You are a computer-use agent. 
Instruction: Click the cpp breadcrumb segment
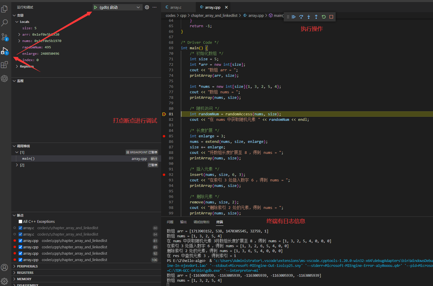coord(183,16)
